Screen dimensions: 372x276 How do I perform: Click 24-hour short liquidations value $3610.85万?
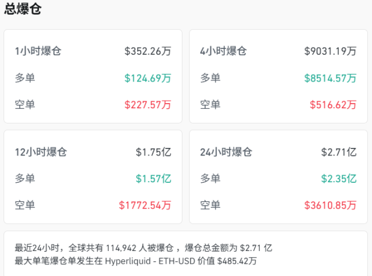(x=330, y=205)
